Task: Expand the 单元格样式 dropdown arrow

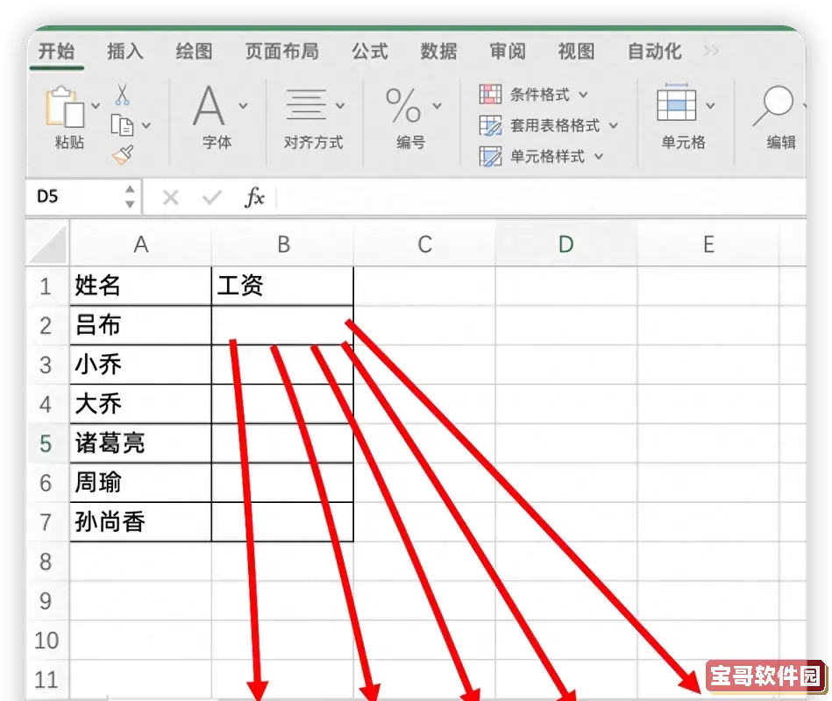Action: (599, 157)
